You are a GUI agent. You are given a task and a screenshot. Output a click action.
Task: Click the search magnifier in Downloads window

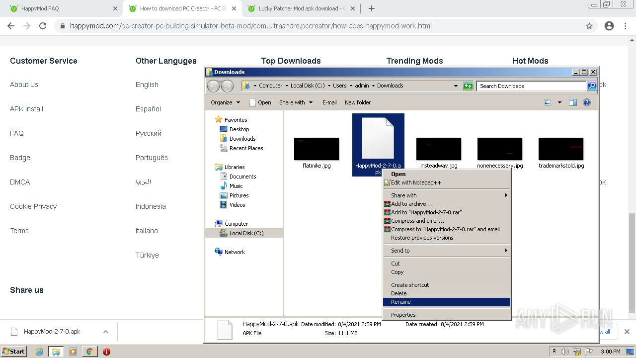(x=591, y=86)
